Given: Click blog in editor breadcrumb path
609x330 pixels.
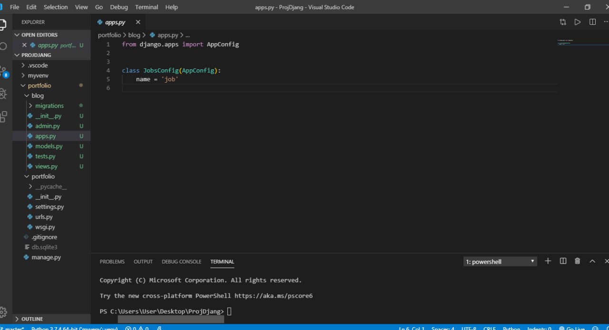Looking at the screenshot, I should pos(134,35).
